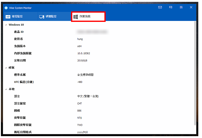The width and height of the screenshot is (202, 138).
Task: Click the Windows 10 section heading
Action: (16, 25)
